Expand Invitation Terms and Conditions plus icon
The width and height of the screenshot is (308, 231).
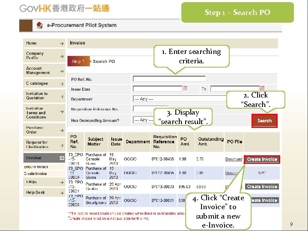[62, 112]
